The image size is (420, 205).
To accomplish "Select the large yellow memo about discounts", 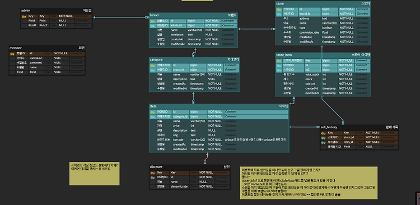I will [309, 183].
